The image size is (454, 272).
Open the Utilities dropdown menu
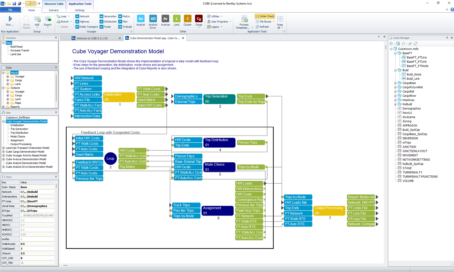215,16
